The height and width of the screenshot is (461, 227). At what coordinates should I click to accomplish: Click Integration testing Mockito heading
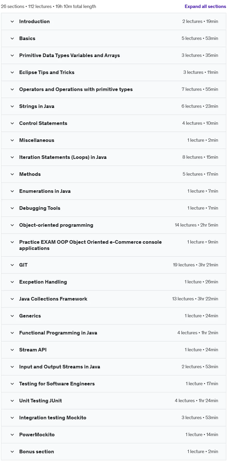pyautogui.click(x=53, y=418)
